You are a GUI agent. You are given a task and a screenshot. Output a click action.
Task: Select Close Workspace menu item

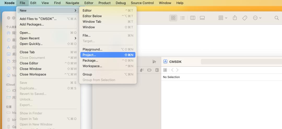[x=48, y=74]
